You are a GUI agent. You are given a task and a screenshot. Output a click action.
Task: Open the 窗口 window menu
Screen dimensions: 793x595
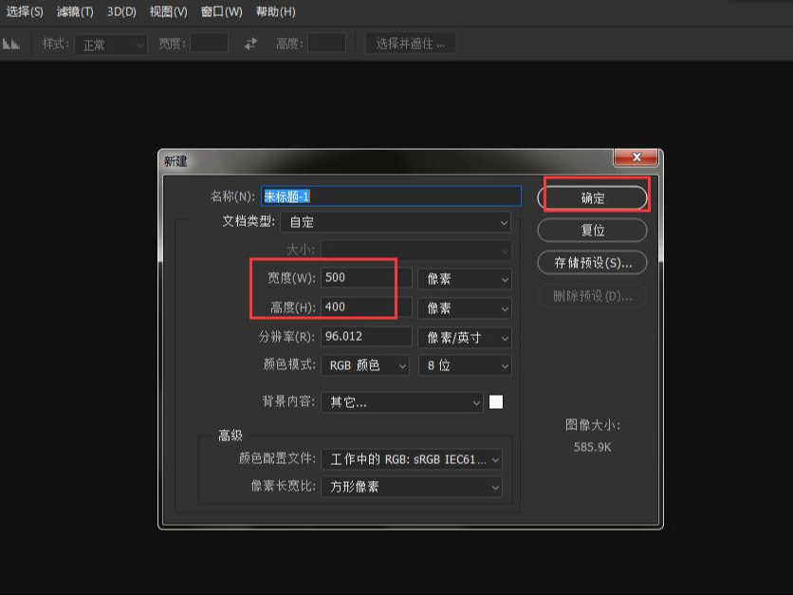click(216, 12)
